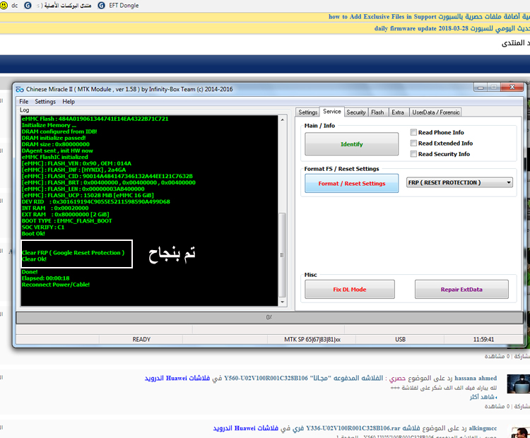Click the Identify button
Screen dimensions: 530x438
351,144
